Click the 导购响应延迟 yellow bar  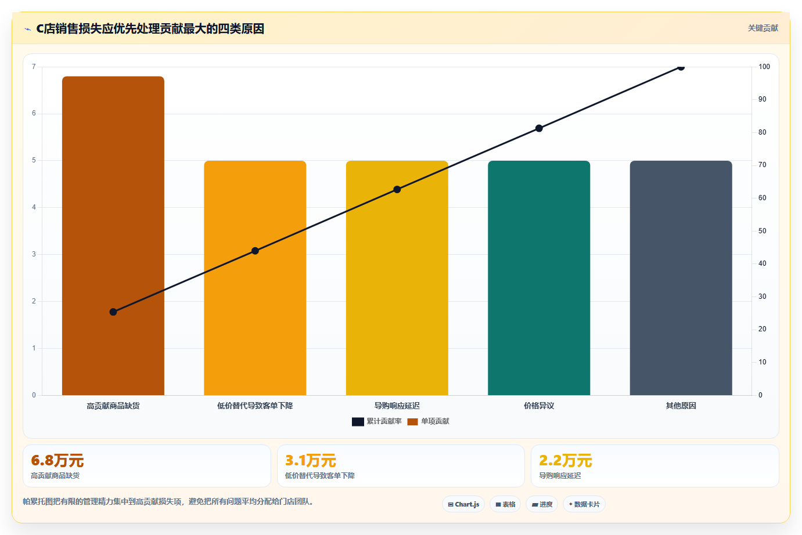pos(397,278)
